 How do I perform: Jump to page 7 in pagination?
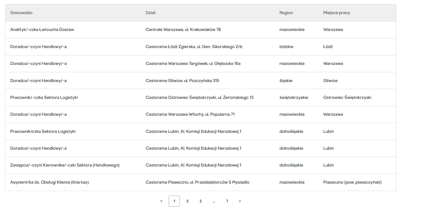227,201
